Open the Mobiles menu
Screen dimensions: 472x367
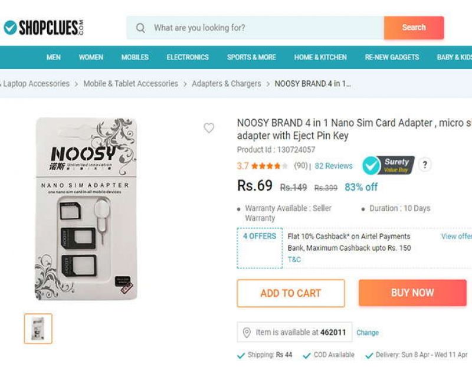click(x=135, y=57)
